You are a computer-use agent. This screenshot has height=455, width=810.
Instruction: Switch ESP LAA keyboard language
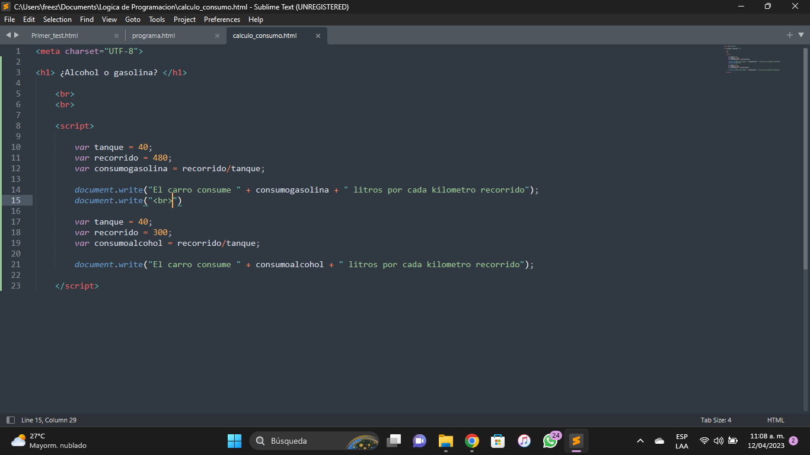[682, 441]
